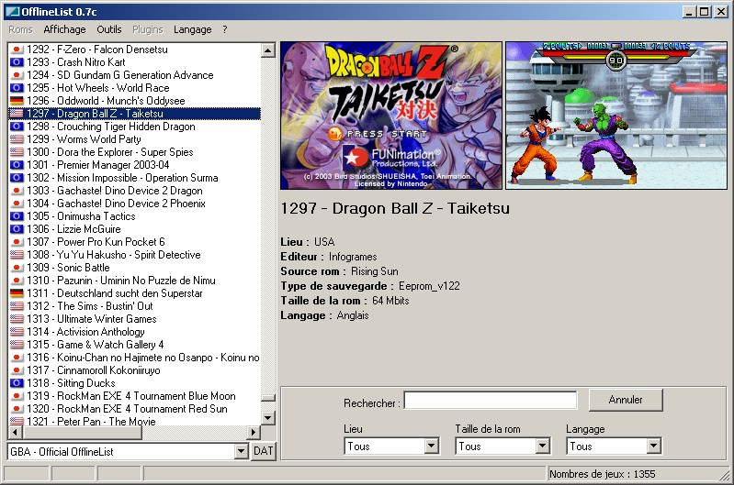The height and width of the screenshot is (485, 734).
Task: Click the Japan flag icon beside Gachaste! Dino Device 2 Dragon
Action: 17,191
